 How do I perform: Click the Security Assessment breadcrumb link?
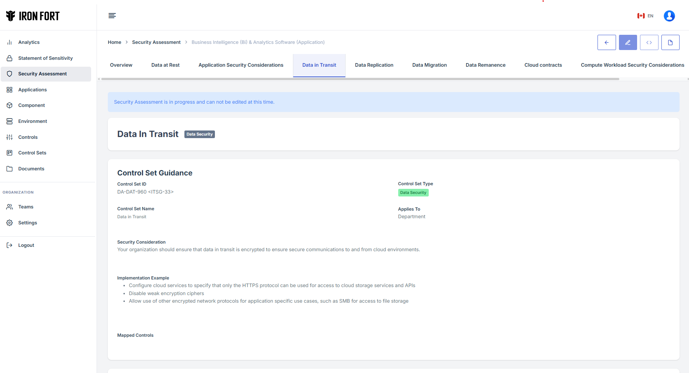[156, 42]
